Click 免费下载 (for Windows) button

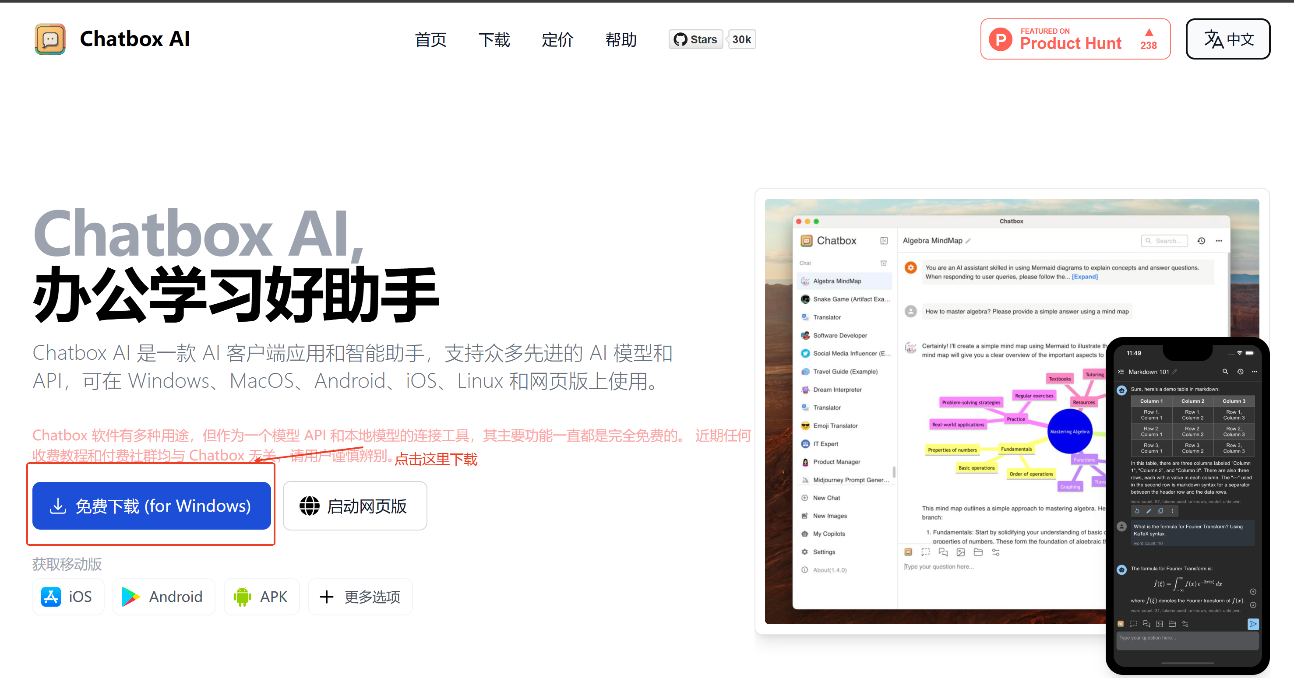[x=151, y=506]
